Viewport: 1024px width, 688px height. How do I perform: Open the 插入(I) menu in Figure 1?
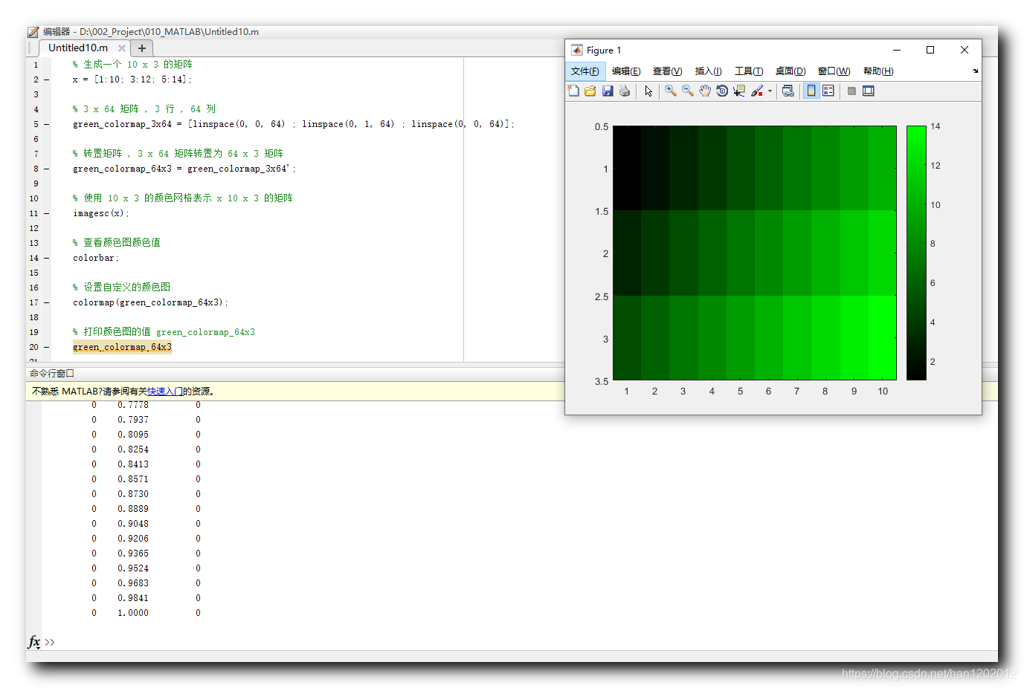(709, 71)
